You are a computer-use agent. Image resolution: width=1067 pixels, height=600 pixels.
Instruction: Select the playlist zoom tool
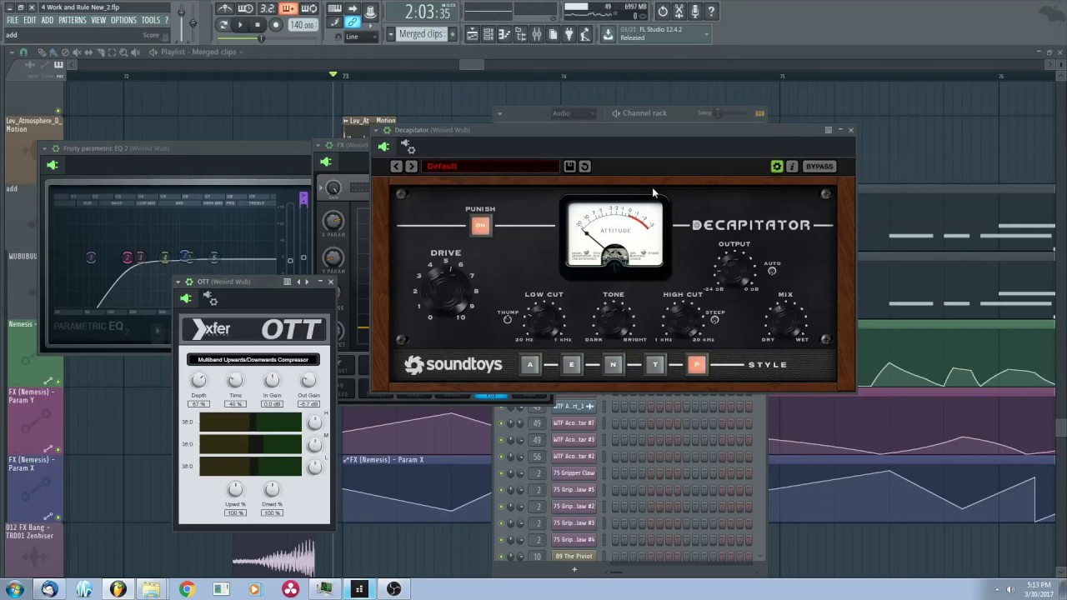[x=123, y=52]
